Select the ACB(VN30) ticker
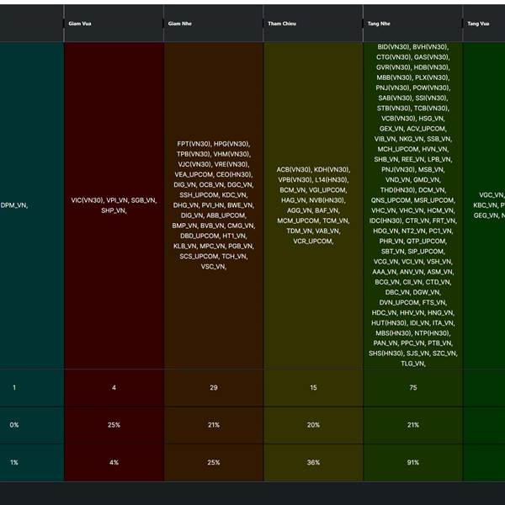The height and width of the screenshot is (505, 505). coord(294,169)
